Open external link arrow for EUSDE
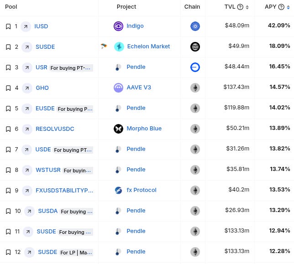 click(x=27, y=109)
